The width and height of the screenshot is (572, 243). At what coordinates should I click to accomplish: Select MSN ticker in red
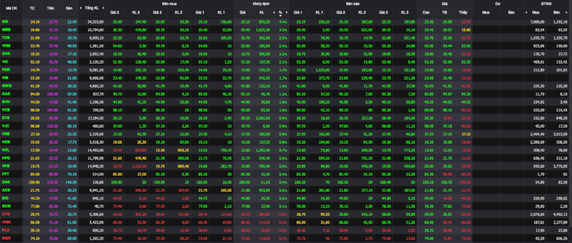(6, 237)
